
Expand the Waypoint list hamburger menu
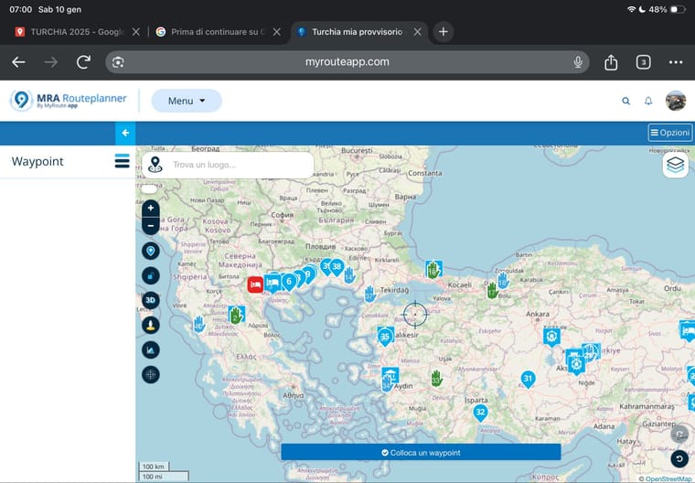coord(122,161)
